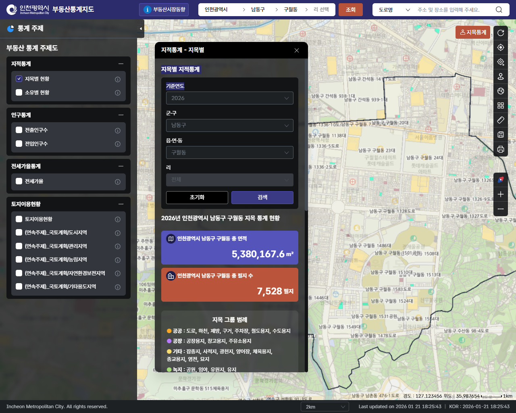
Task: Click the 초기화 reset button
Action: click(197, 197)
